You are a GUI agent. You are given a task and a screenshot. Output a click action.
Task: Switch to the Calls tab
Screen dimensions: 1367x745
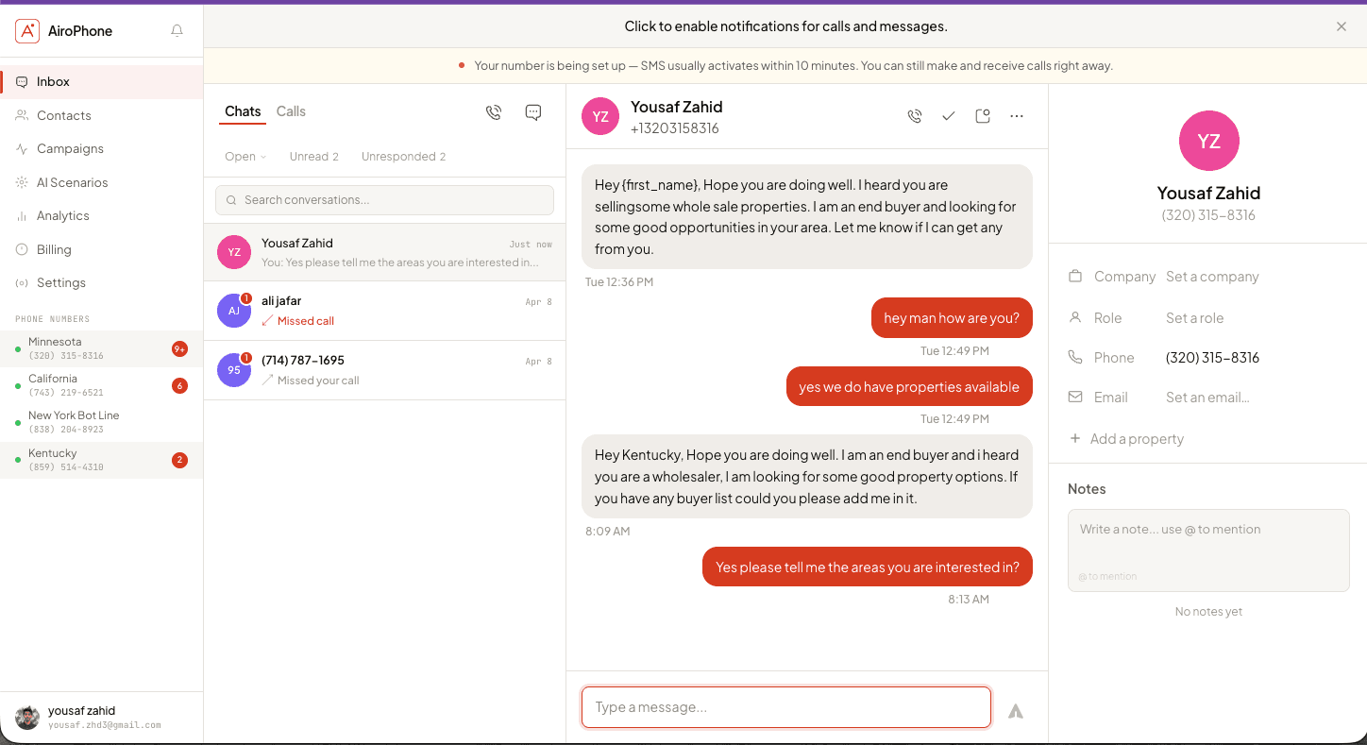click(x=291, y=111)
